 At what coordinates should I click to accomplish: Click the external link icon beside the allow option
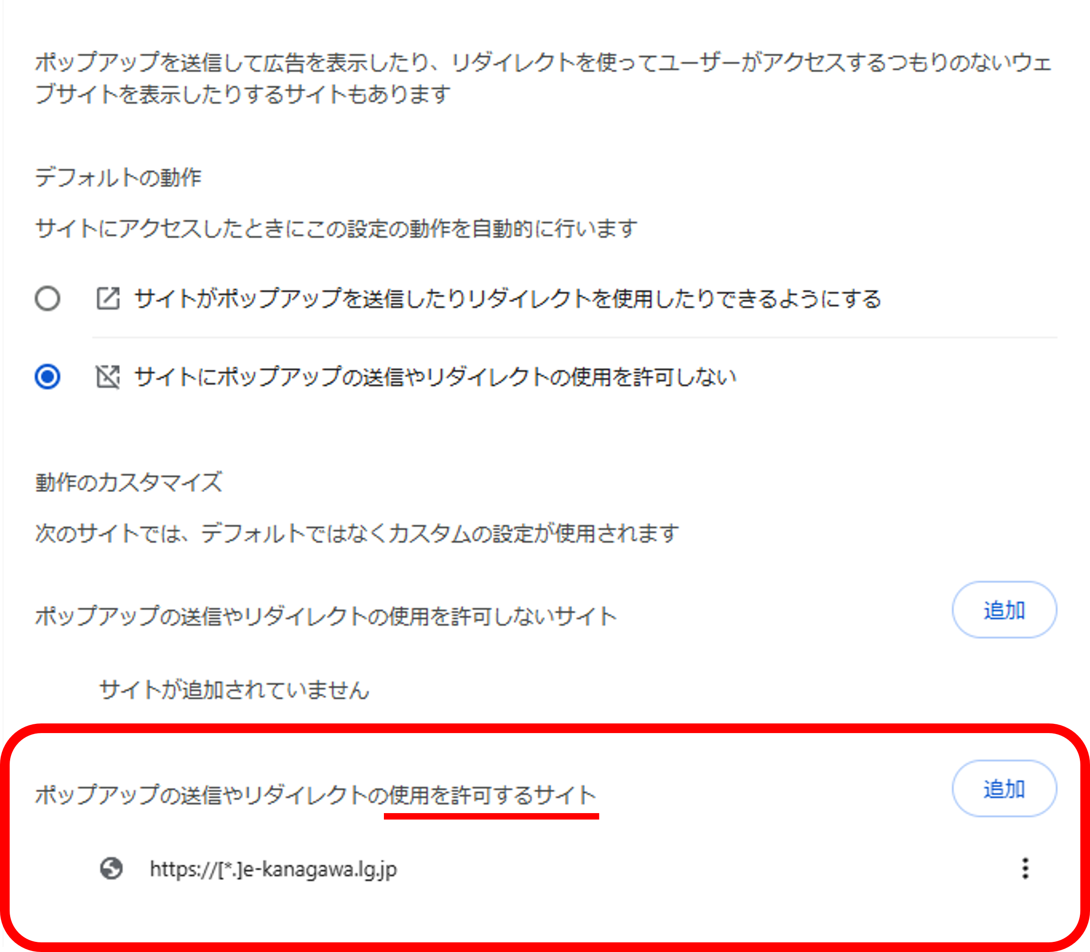[109, 298]
